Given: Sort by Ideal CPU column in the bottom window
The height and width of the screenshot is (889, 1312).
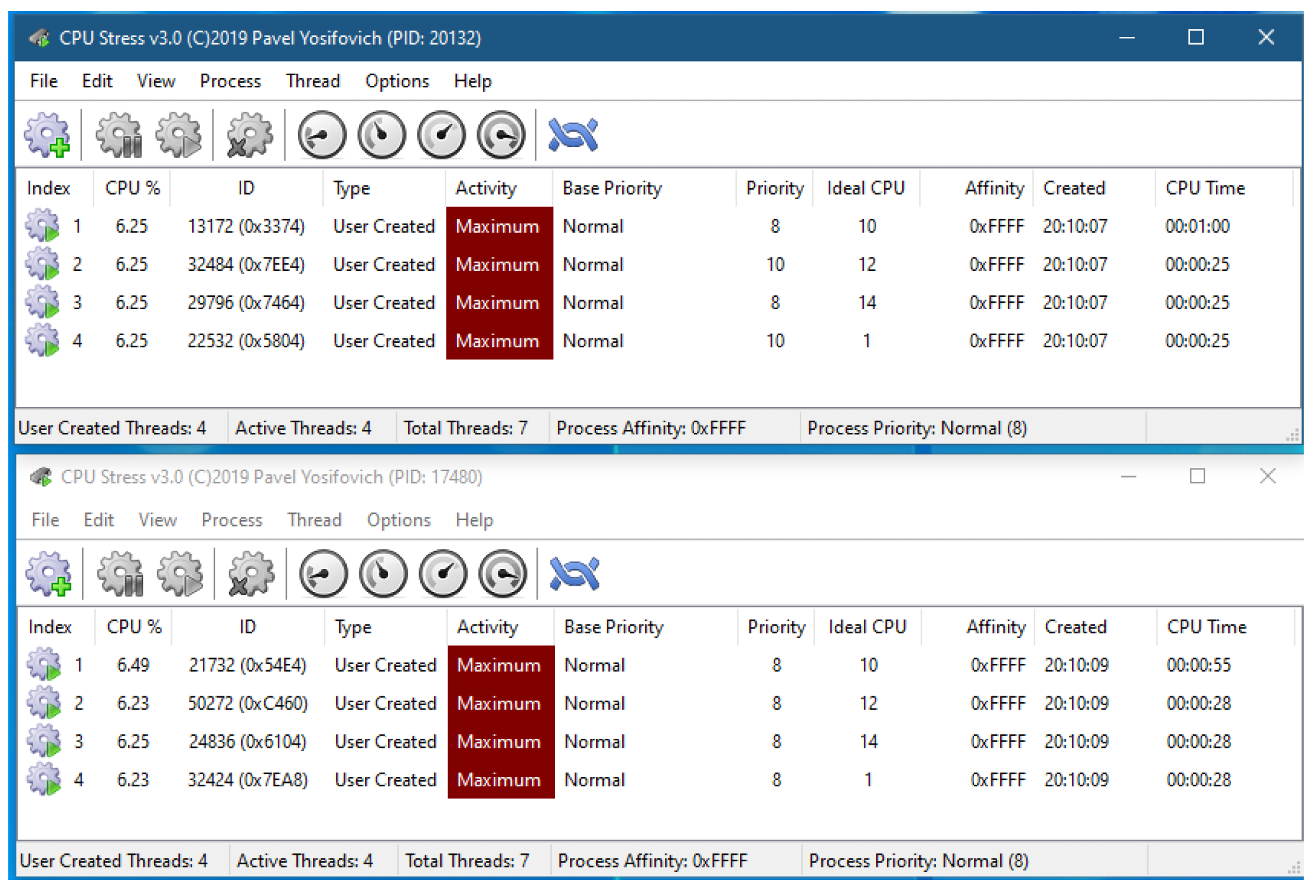Looking at the screenshot, I should point(867,627).
